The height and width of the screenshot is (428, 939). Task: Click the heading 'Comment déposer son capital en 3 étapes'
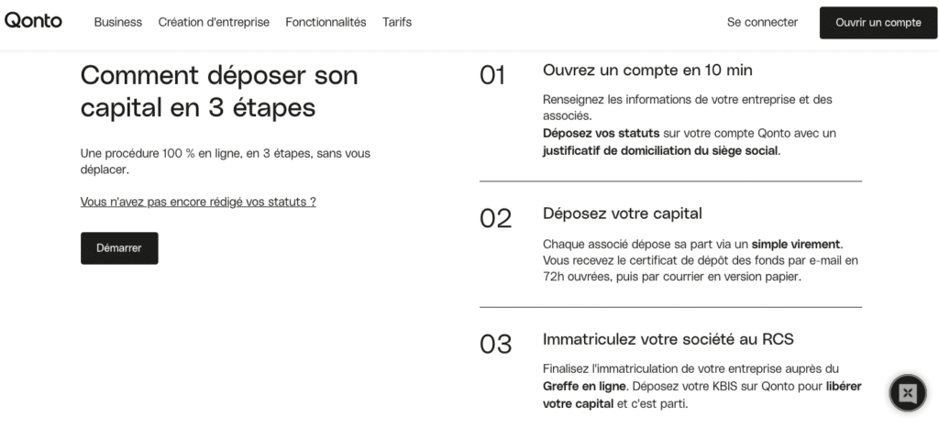point(219,92)
